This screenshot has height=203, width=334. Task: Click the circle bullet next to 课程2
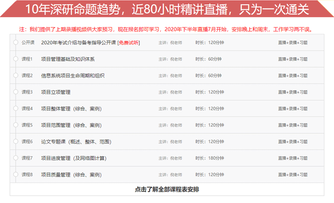coord(15,76)
